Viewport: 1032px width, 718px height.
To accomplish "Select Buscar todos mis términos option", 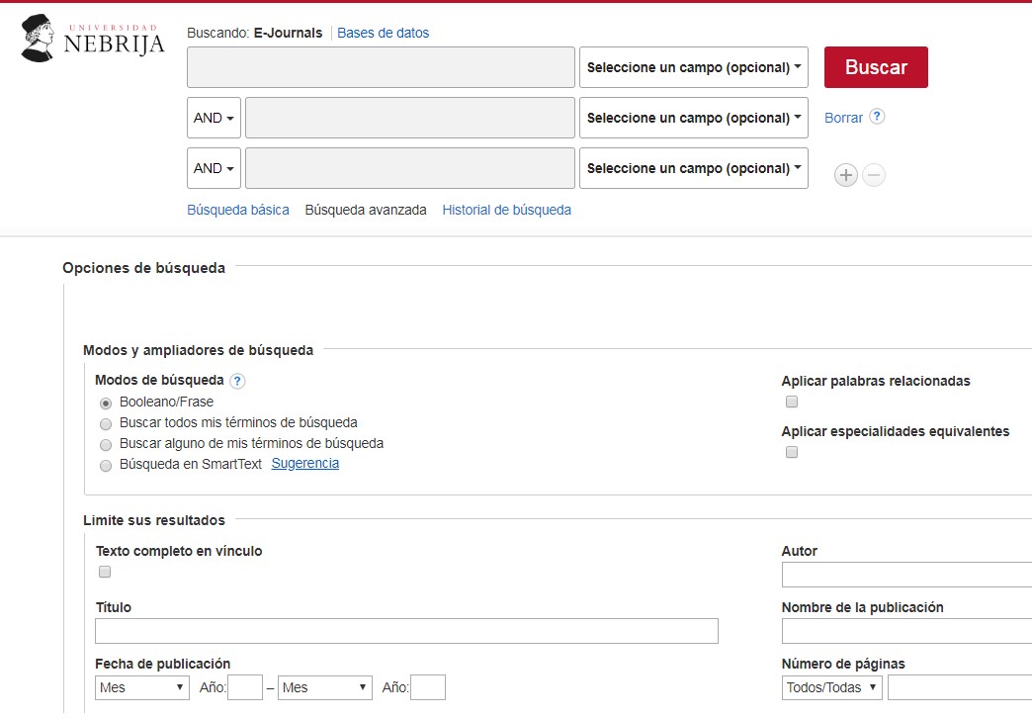I will click(106, 423).
